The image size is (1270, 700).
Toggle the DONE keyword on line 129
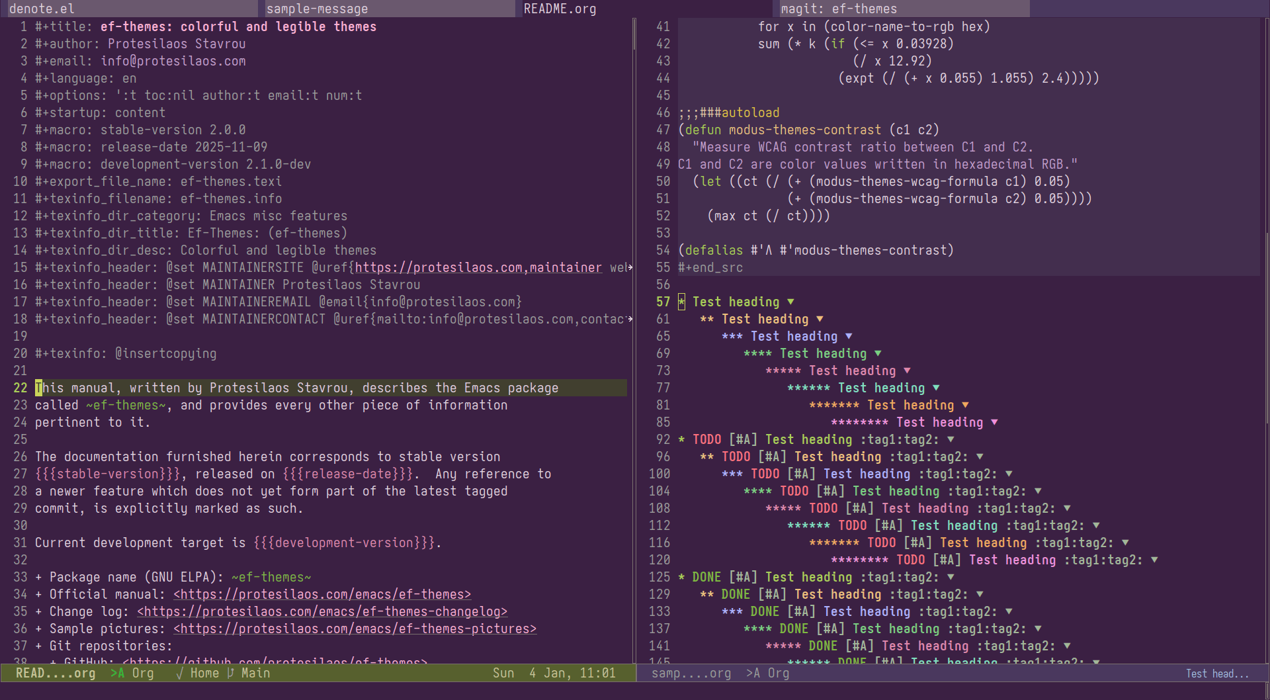coord(736,595)
